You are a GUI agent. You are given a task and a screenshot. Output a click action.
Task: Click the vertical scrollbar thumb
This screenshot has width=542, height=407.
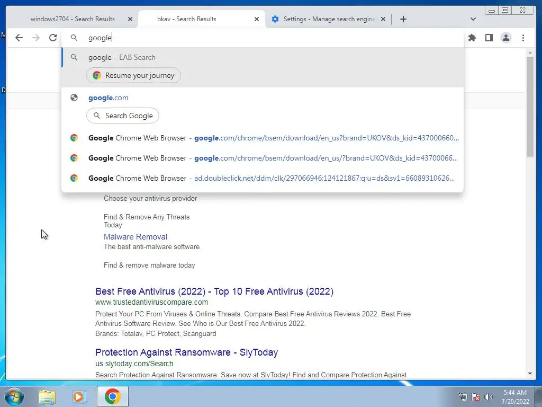(x=530, y=107)
